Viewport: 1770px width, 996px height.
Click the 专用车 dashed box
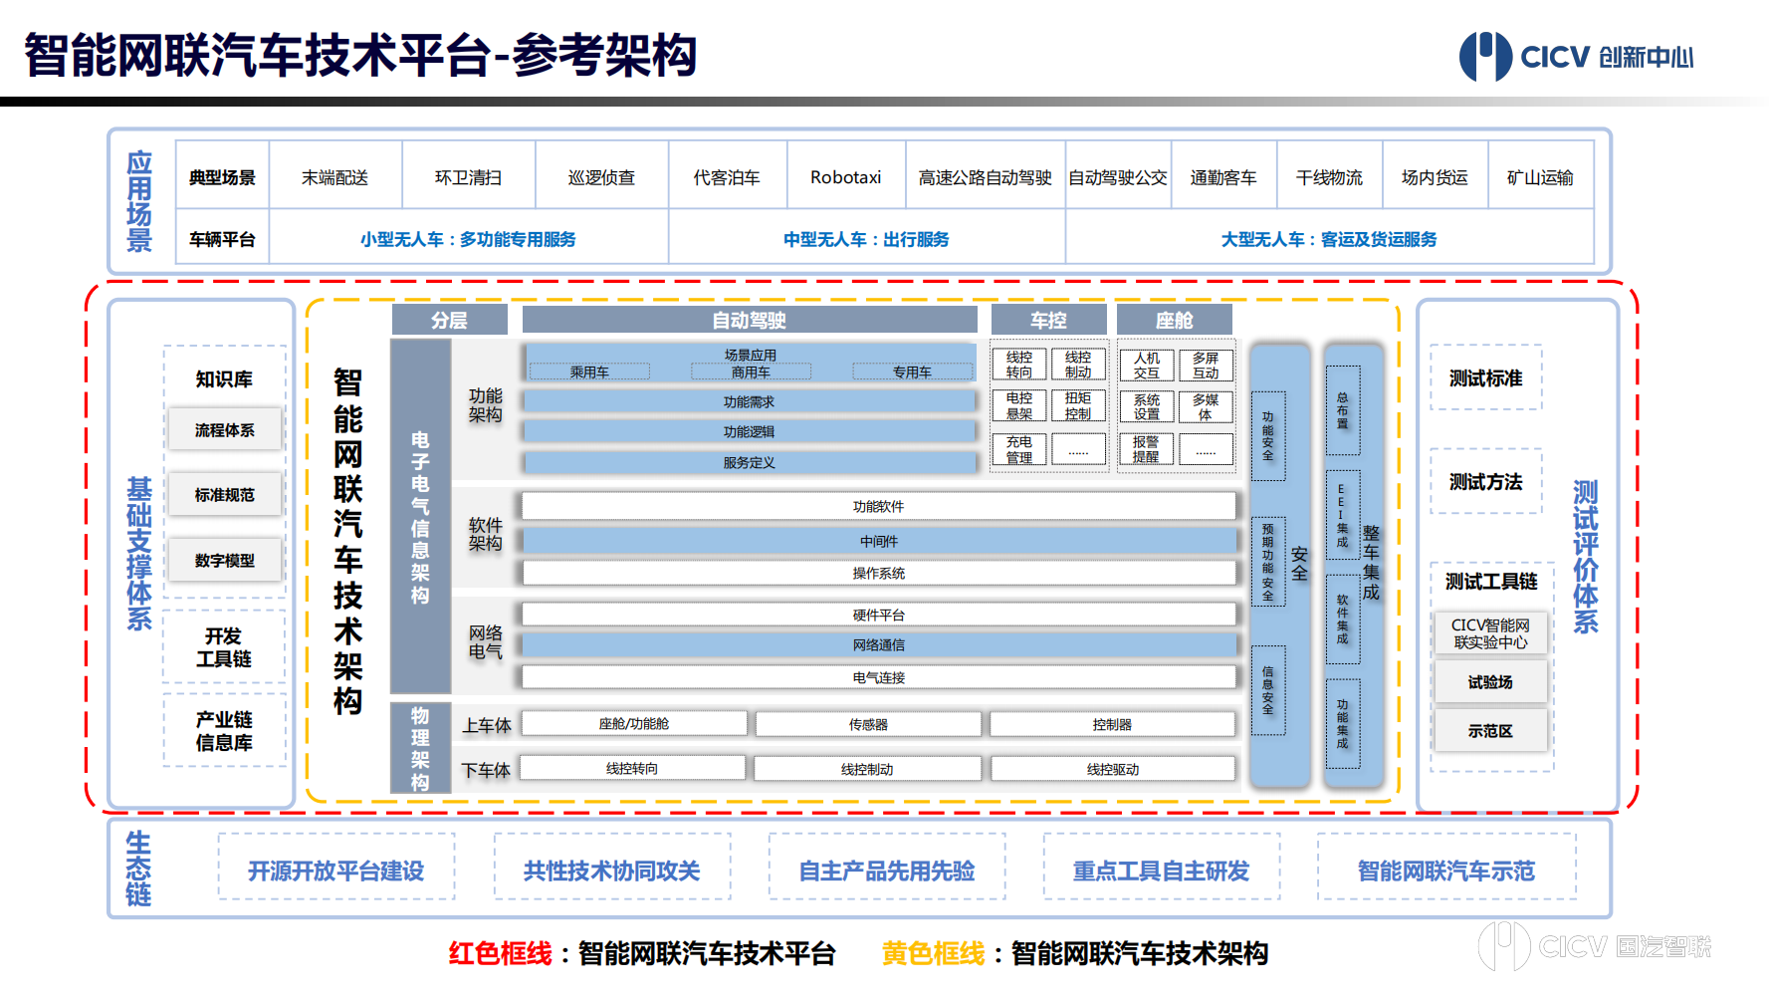(912, 372)
